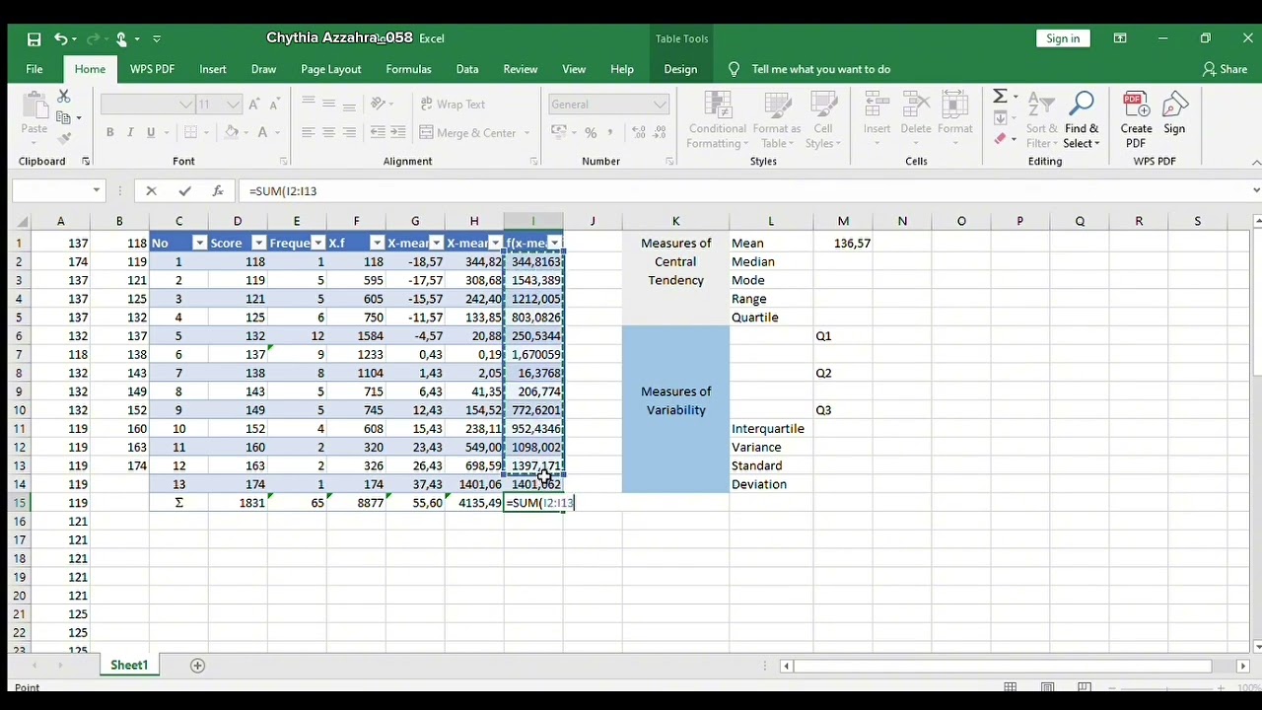Collapse the ribbon with the arrow

[1255, 162]
